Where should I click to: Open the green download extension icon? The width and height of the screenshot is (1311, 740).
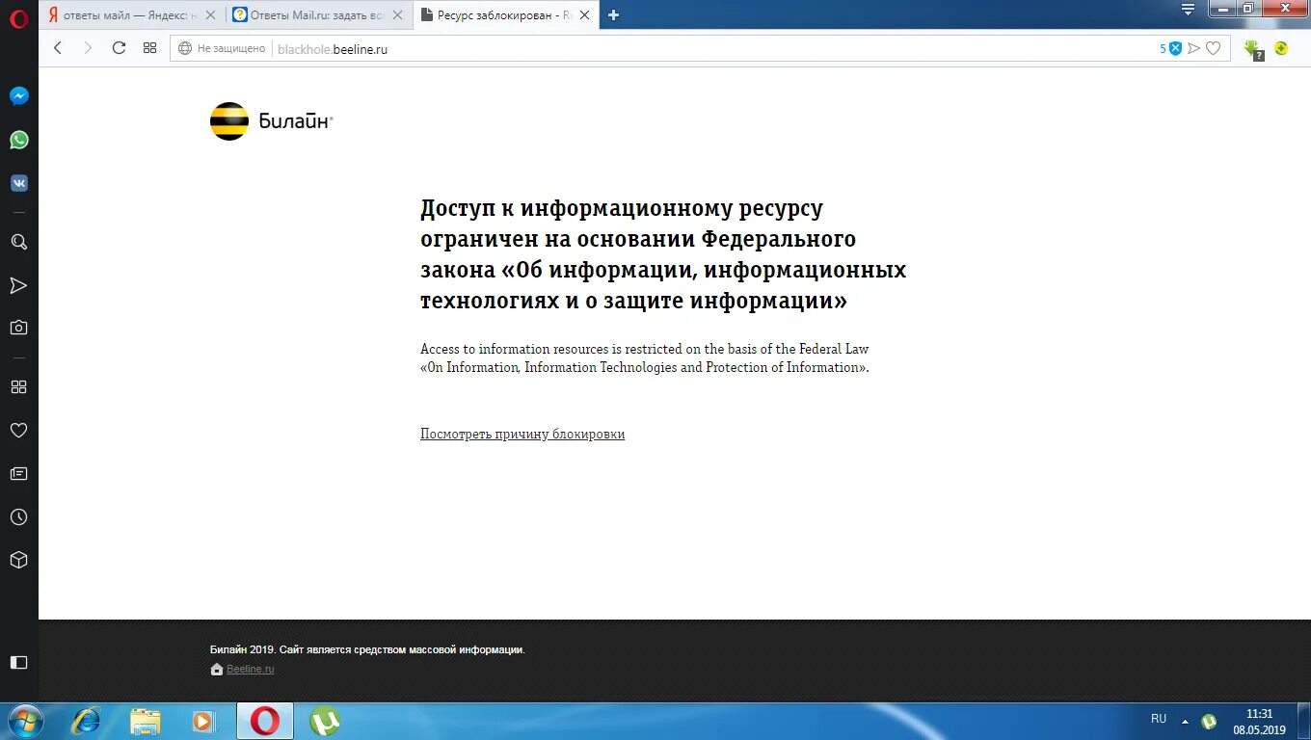1252,49
